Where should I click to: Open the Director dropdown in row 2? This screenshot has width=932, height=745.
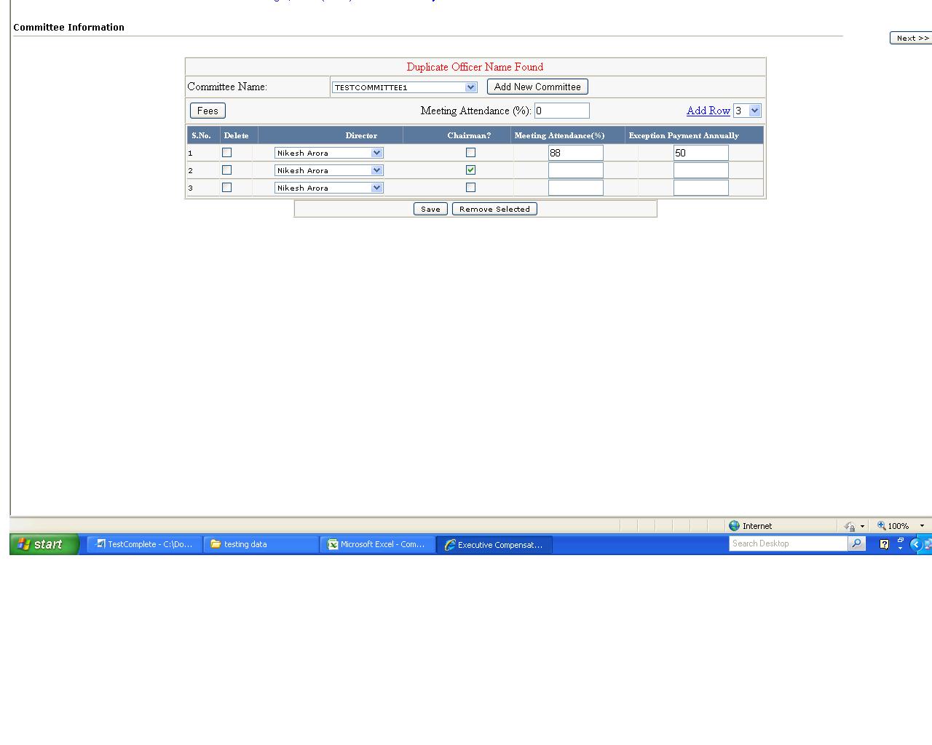[x=329, y=170]
